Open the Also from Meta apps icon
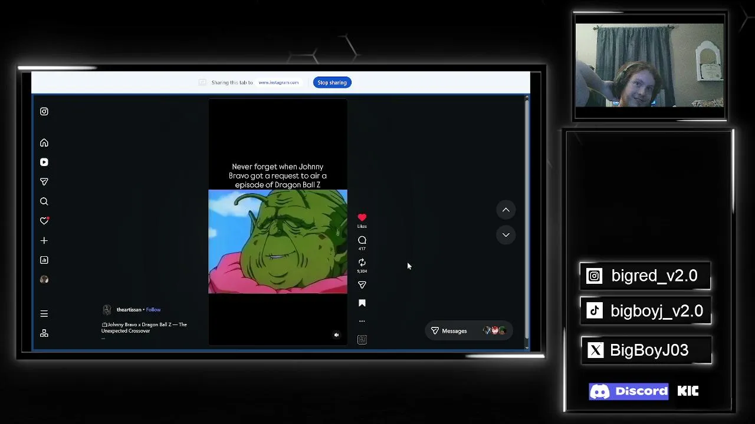This screenshot has height=424, width=755. 44,333
